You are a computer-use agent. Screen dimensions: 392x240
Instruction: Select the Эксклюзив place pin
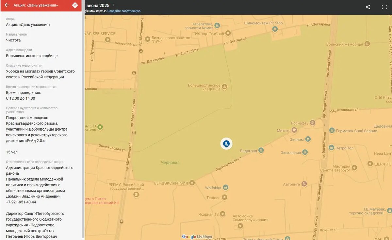click(x=305, y=152)
